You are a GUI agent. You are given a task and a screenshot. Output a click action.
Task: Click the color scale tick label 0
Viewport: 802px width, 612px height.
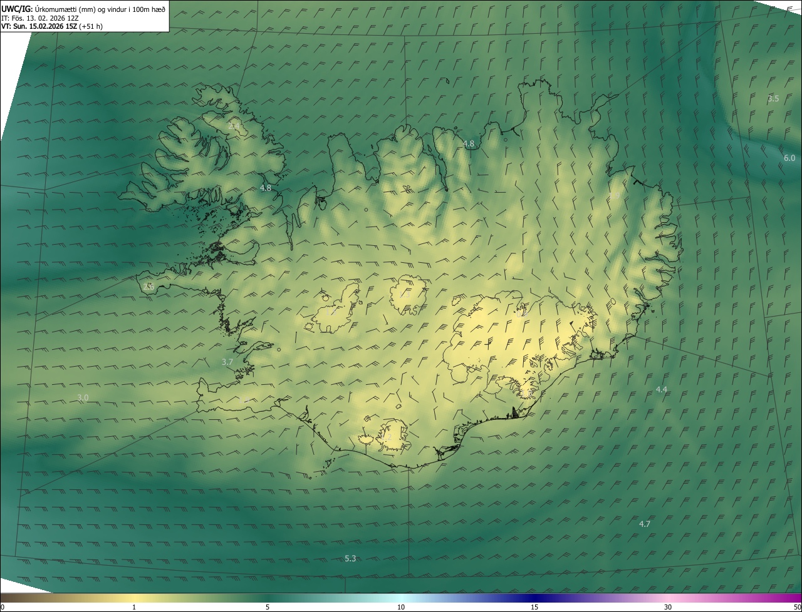pyautogui.click(x=3, y=608)
